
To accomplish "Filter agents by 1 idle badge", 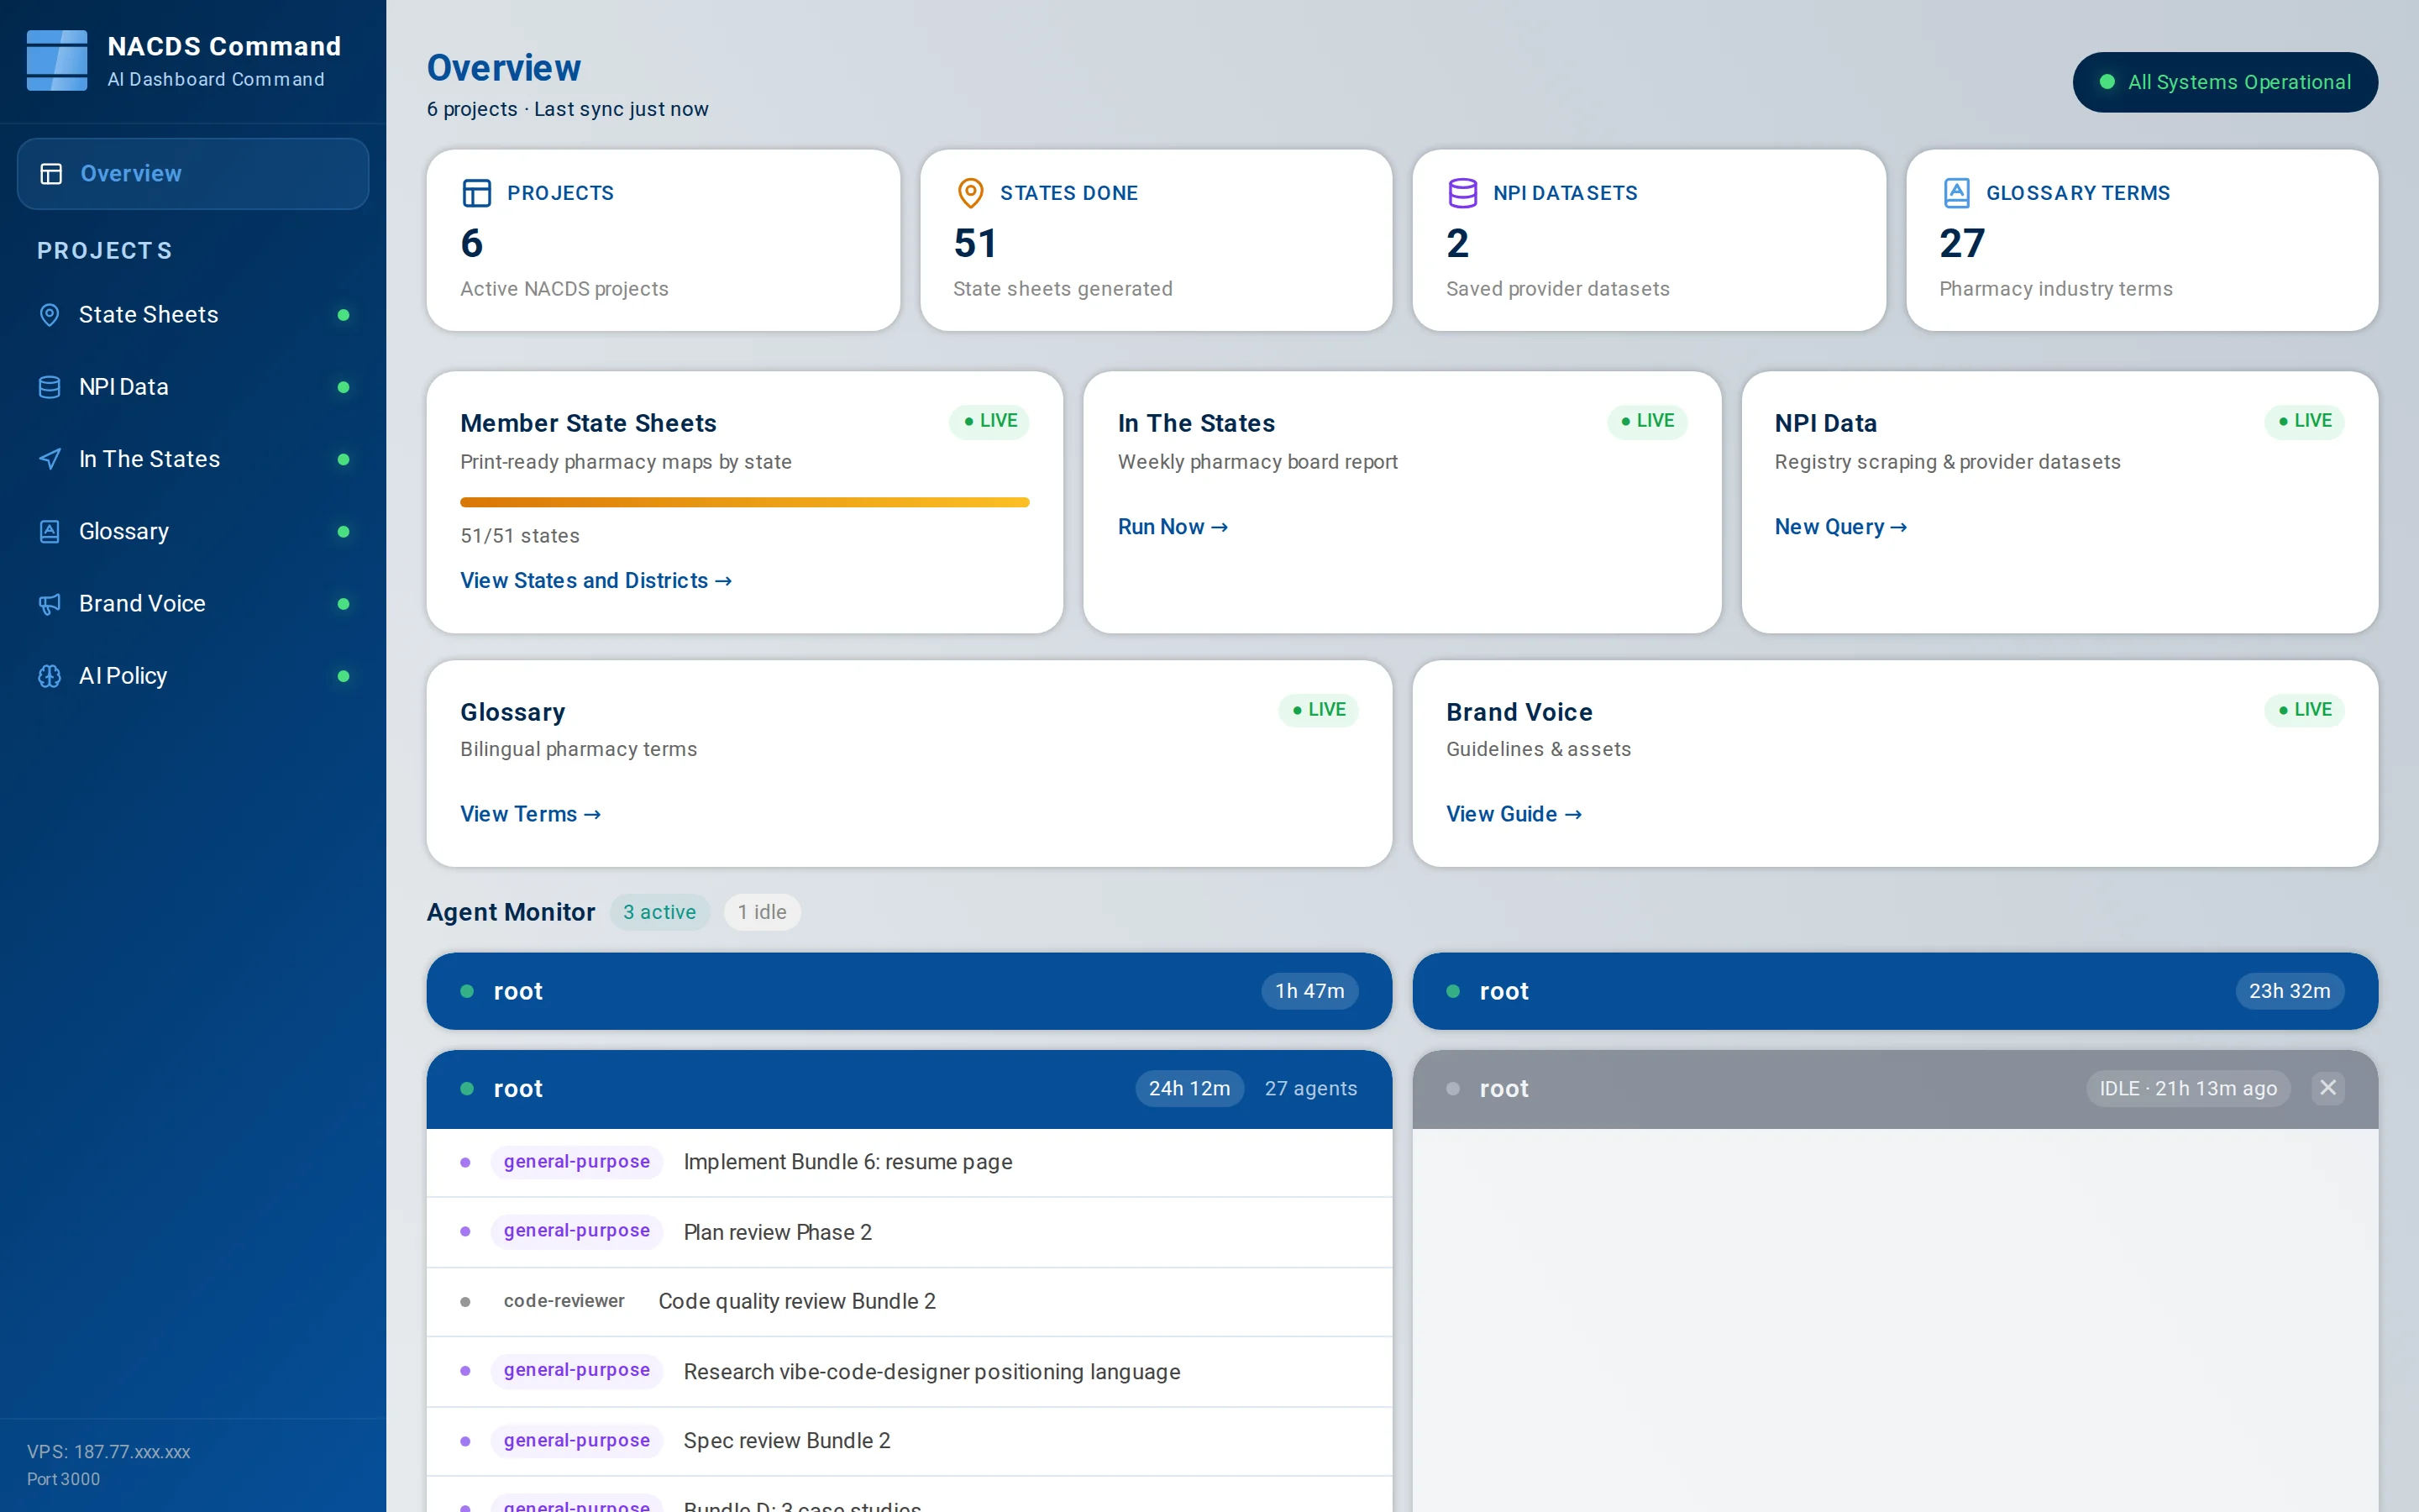I will (x=762, y=912).
